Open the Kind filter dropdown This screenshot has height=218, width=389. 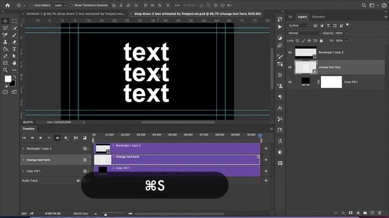coord(299,25)
